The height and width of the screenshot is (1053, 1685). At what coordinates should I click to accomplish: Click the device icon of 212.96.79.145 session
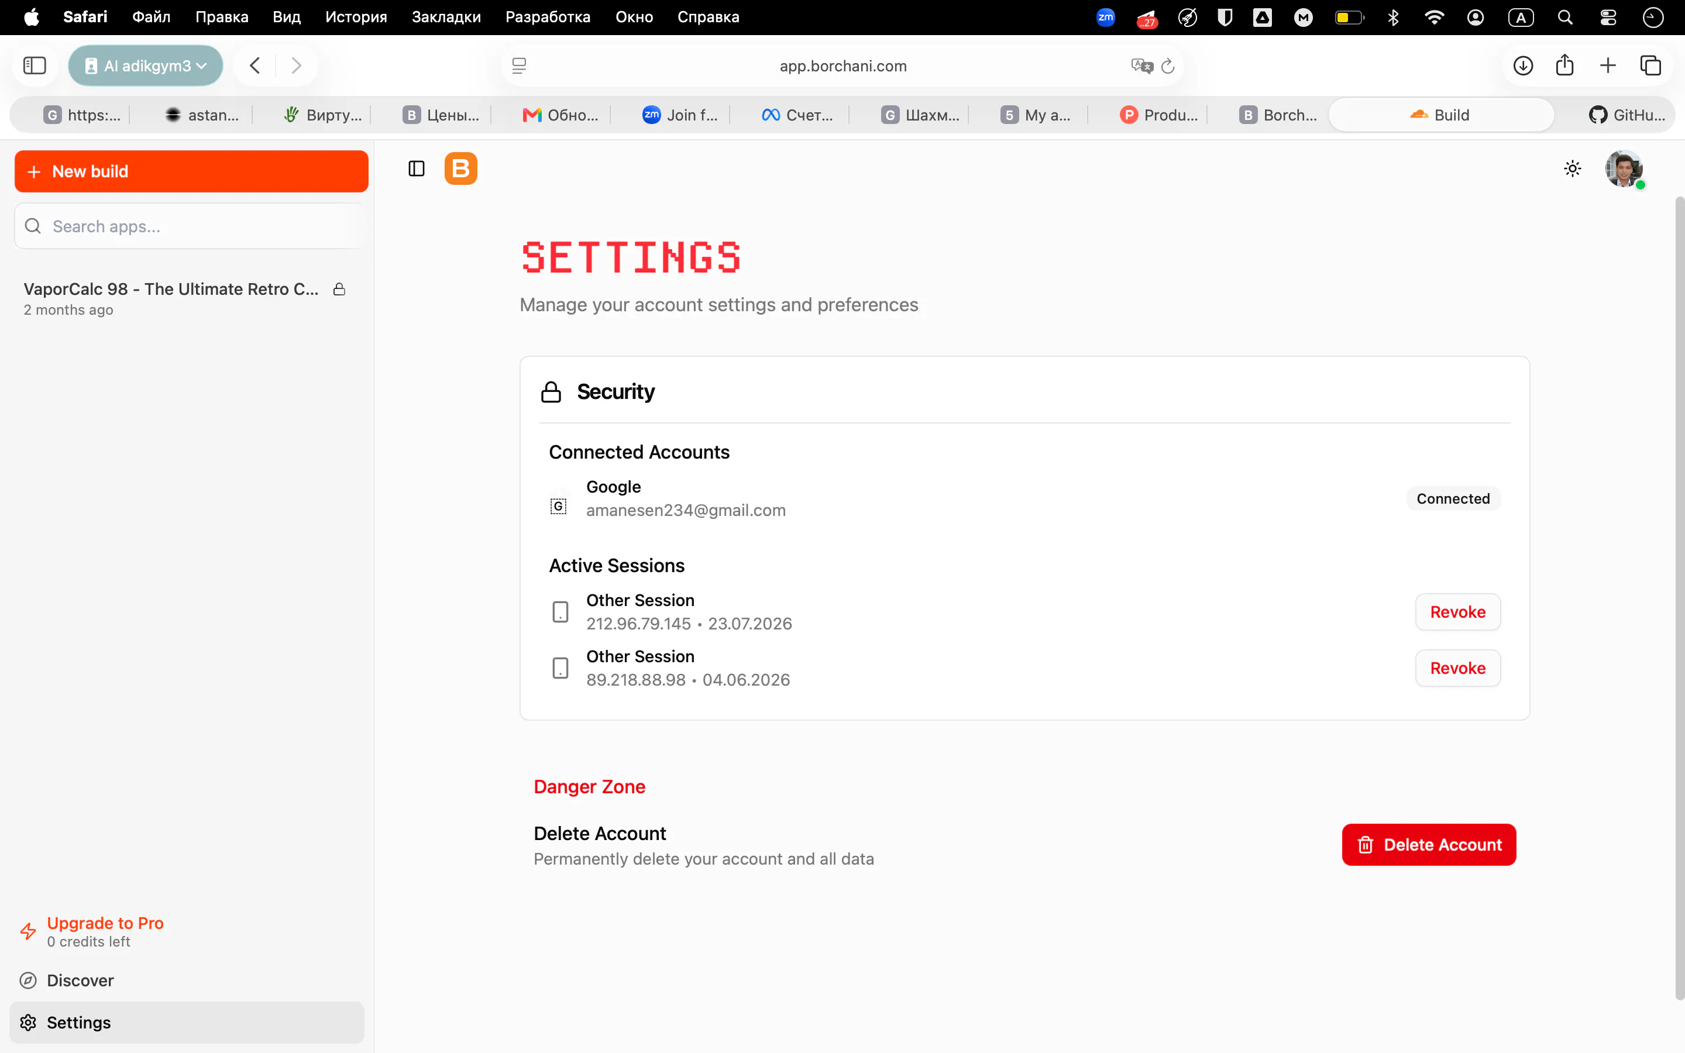pyautogui.click(x=560, y=612)
